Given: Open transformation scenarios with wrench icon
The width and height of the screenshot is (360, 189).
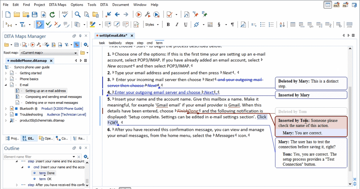Looking at the screenshot, I should tap(39, 44).
